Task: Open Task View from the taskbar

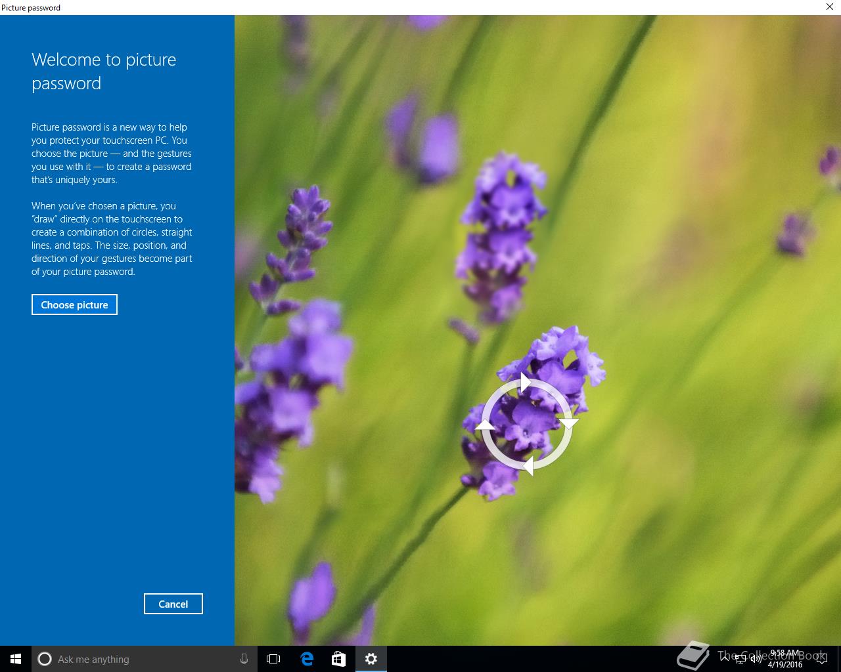Action: (x=273, y=659)
